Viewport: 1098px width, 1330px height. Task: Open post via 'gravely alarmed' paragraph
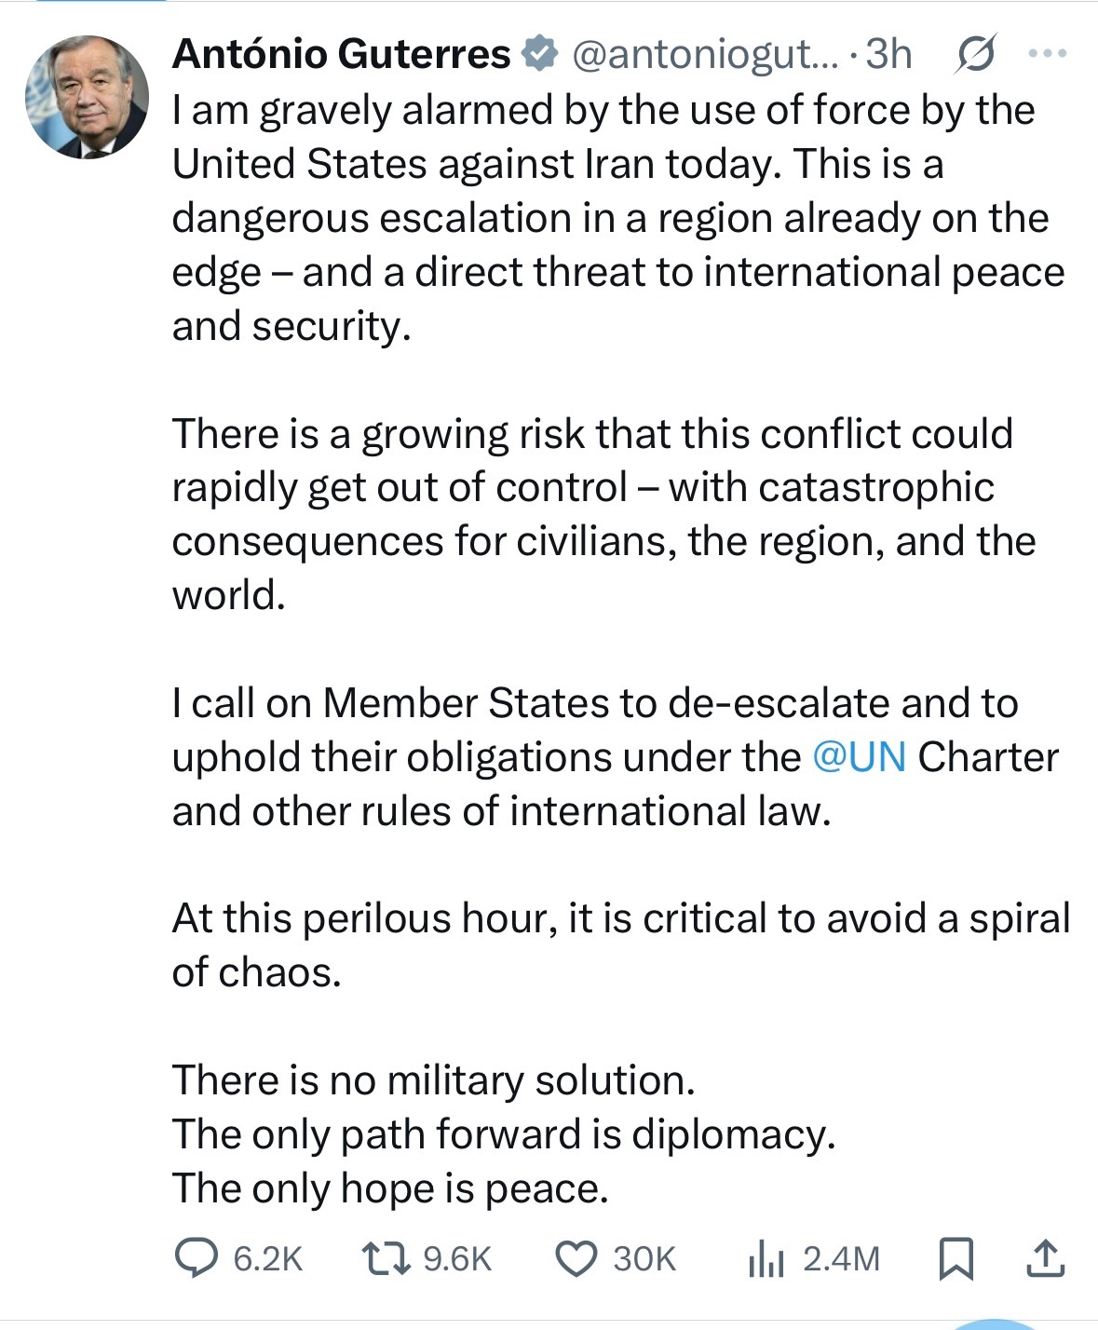pyautogui.click(x=618, y=218)
